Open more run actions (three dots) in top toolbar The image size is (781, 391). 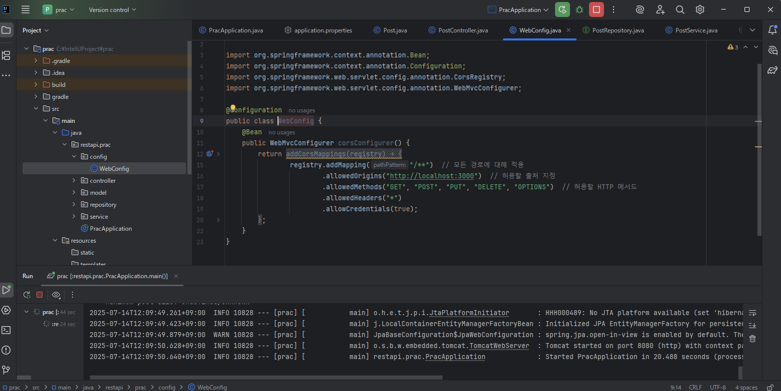[x=613, y=9]
